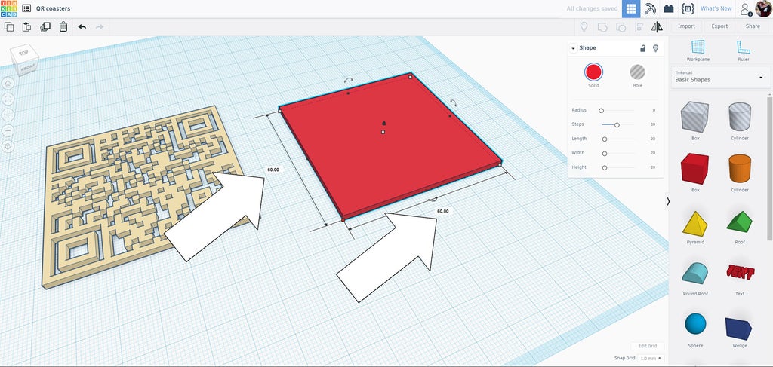This screenshot has height=367, width=773.
Task: Pick the striped hole Cylinder shape
Action: [740, 117]
